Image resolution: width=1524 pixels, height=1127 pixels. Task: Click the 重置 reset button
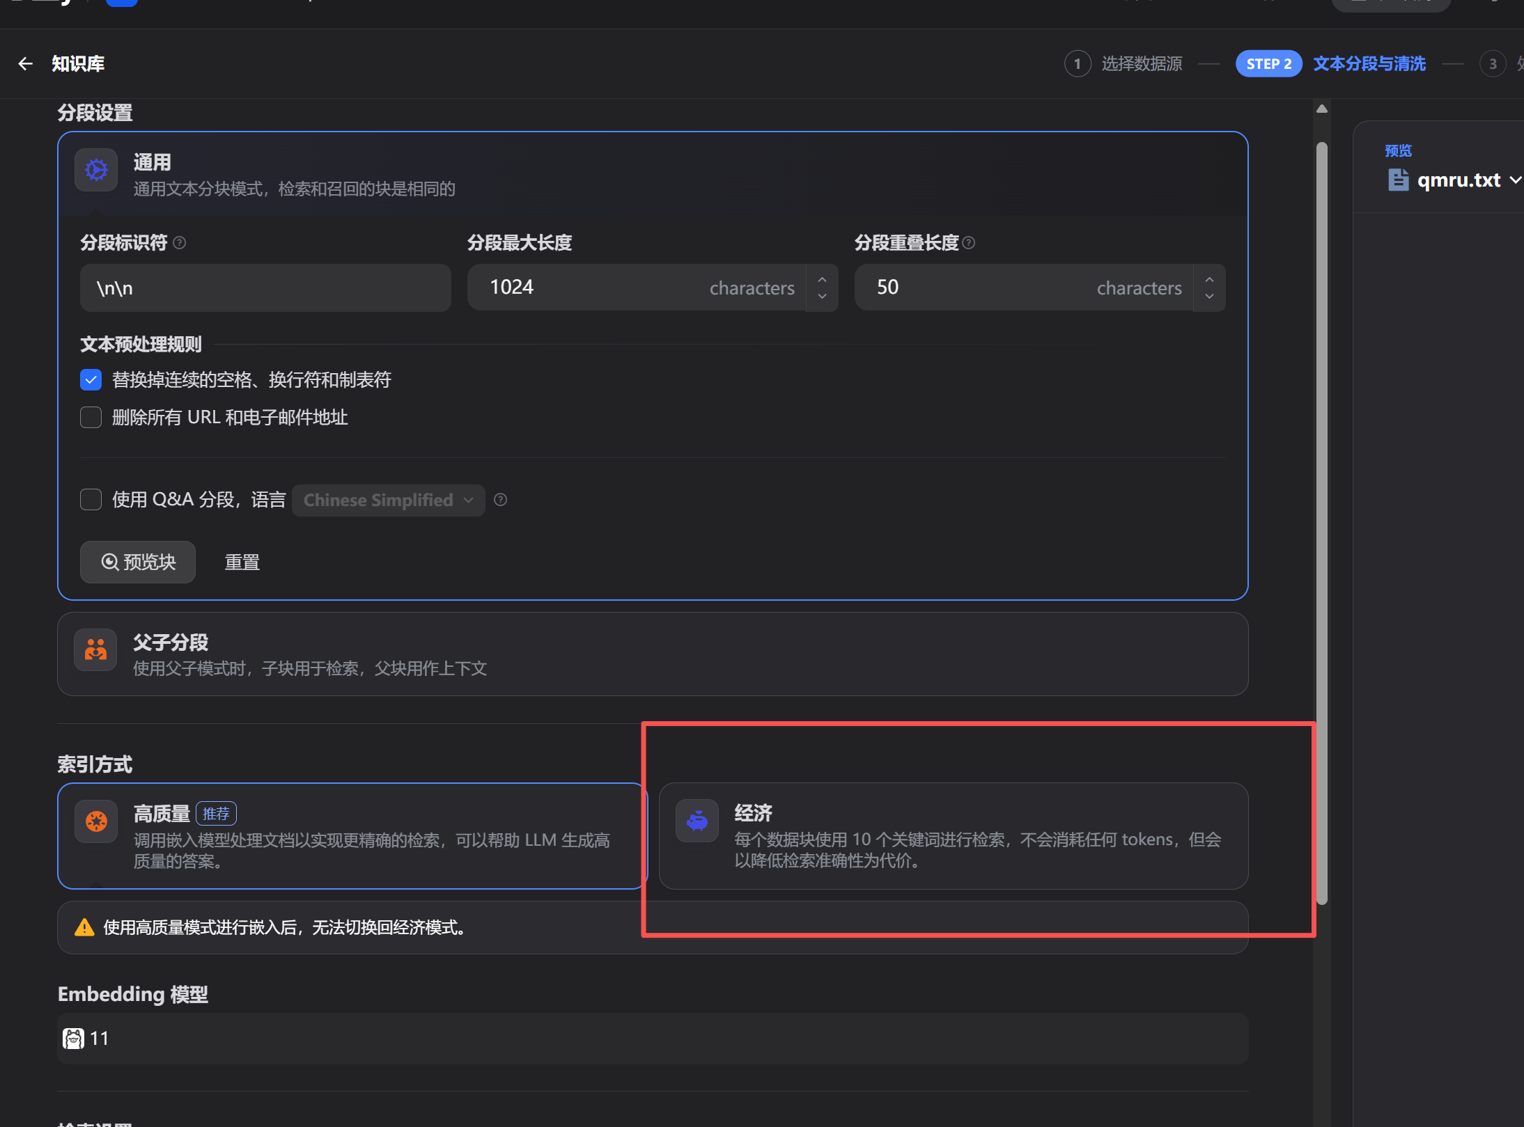242,562
